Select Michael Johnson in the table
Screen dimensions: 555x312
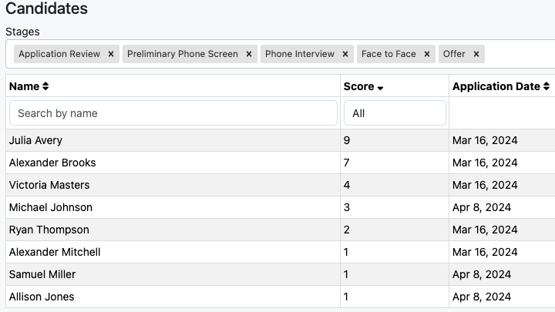[280, 207]
